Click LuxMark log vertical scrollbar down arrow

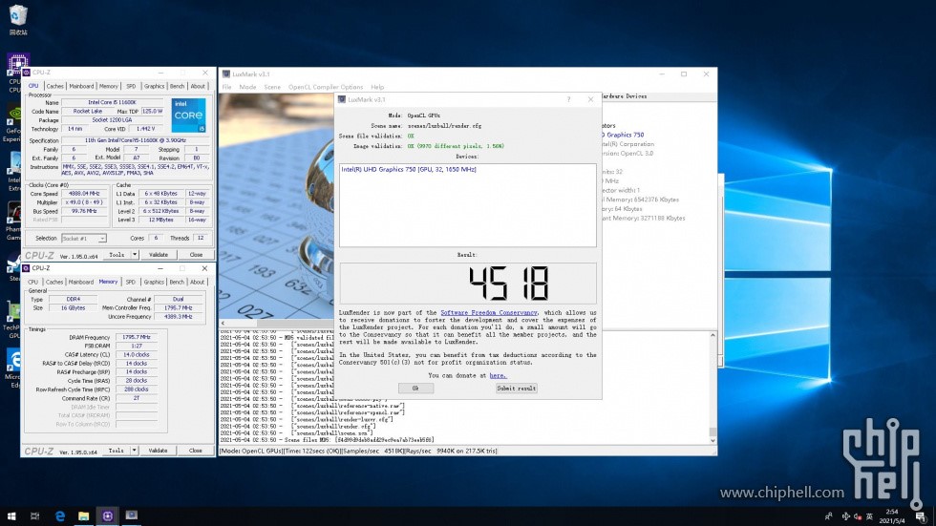click(x=713, y=441)
